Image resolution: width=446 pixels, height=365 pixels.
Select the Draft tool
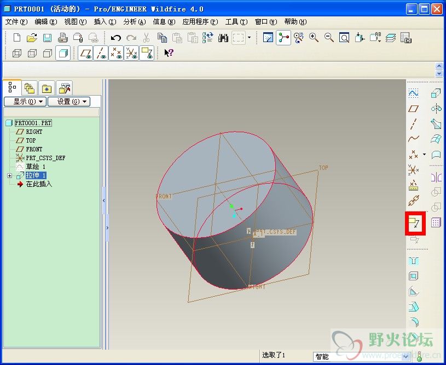click(x=413, y=307)
